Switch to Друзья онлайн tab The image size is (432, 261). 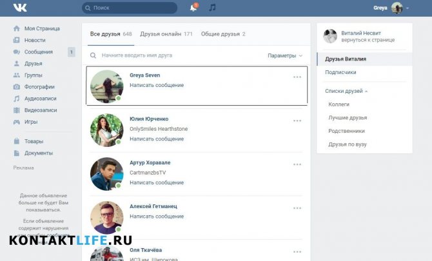tap(166, 34)
